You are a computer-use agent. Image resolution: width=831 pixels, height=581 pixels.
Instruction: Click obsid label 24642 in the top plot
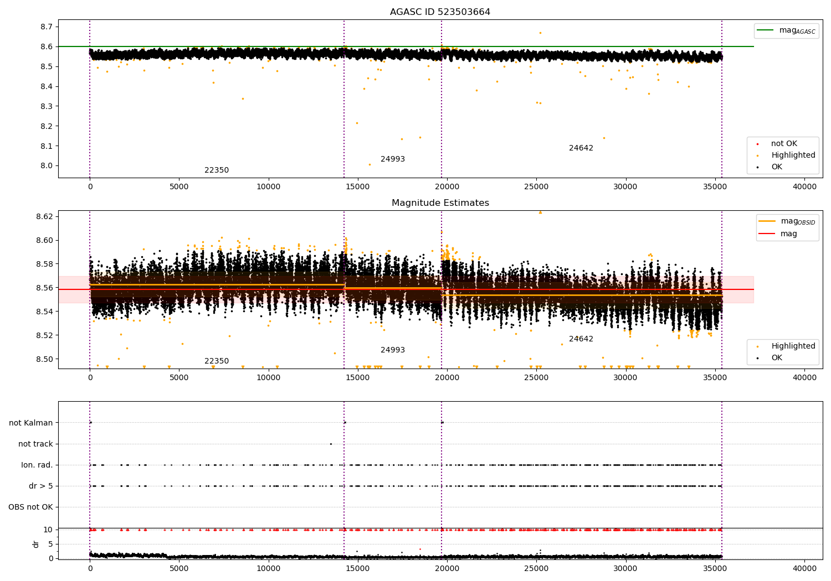581,148
